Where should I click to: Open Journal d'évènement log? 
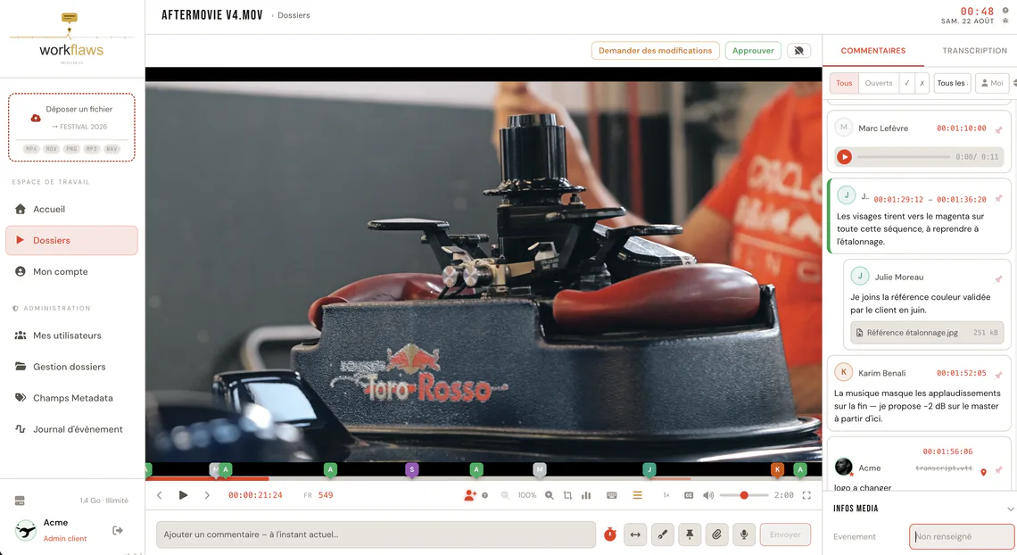71,428
